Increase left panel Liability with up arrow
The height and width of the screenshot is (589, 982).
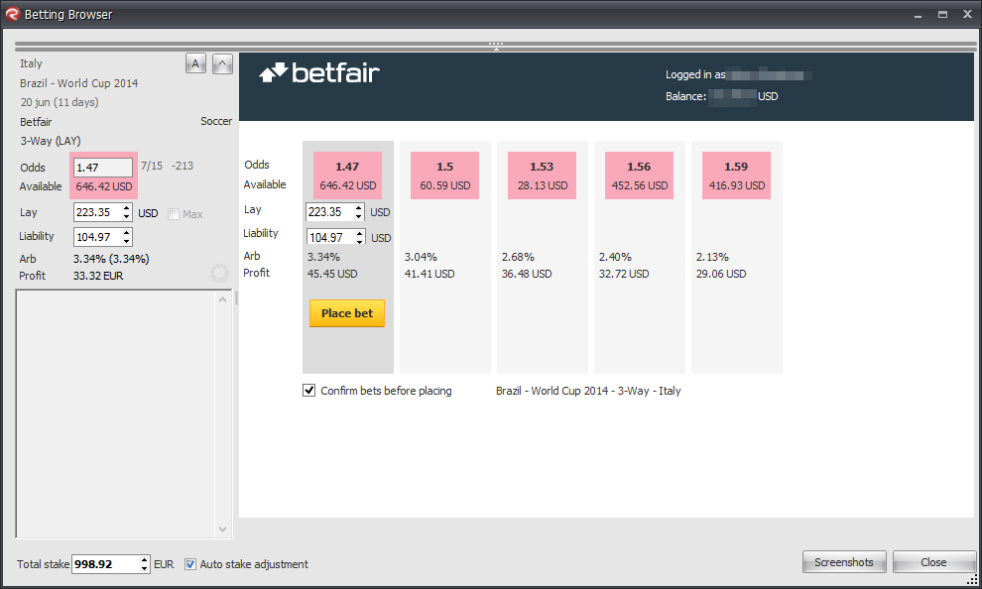click(x=127, y=233)
